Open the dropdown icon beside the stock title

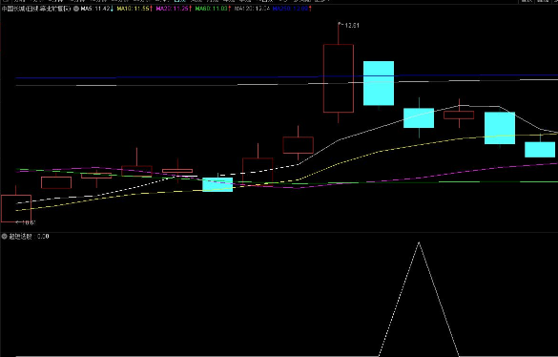point(76,9)
